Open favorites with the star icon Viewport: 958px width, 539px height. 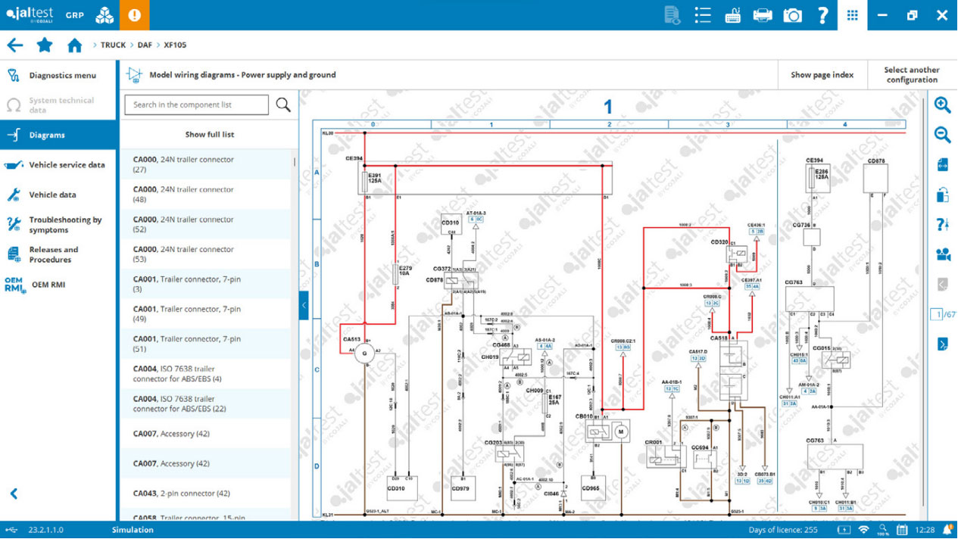coord(45,45)
